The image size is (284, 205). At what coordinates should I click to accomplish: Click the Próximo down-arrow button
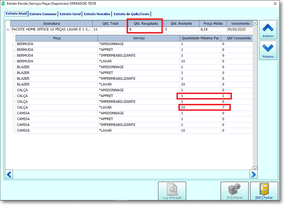268,51
